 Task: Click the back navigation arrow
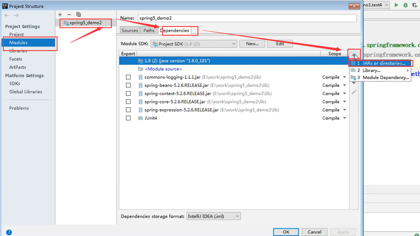[7, 15]
